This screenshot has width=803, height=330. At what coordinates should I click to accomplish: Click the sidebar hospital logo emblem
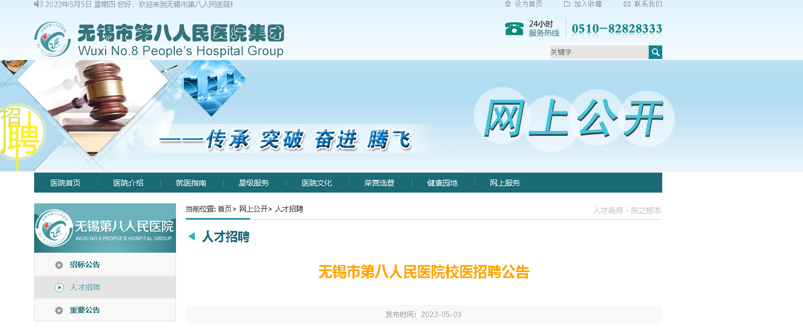[x=54, y=228]
